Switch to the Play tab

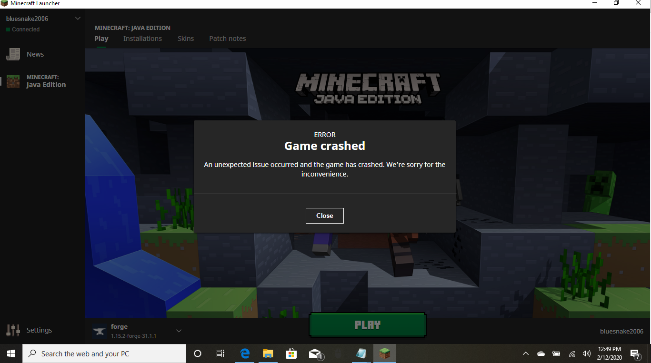(101, 39)
